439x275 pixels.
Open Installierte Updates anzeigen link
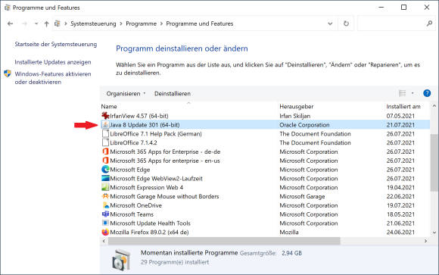coord(53,62)
